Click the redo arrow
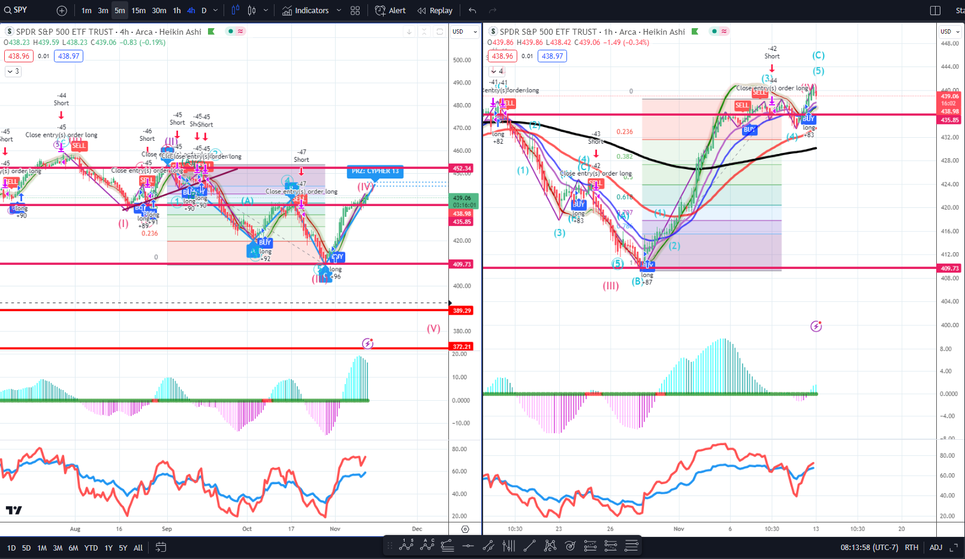The image size is (965, 559). [493, 11]
